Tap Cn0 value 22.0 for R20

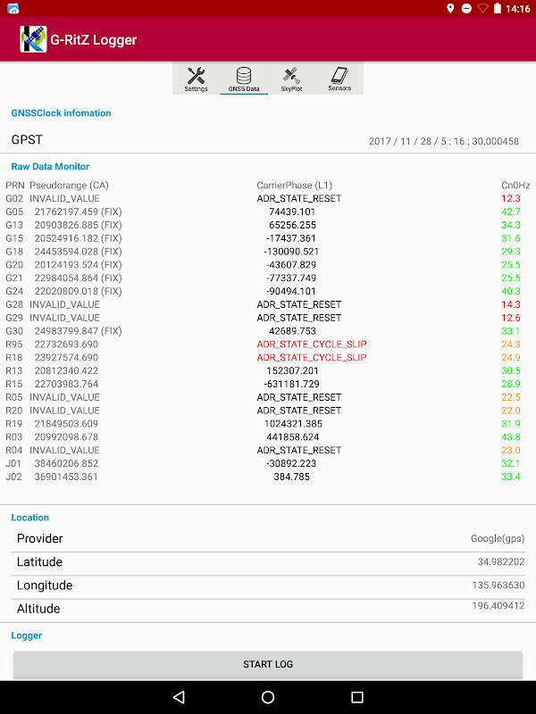point(510,411)
